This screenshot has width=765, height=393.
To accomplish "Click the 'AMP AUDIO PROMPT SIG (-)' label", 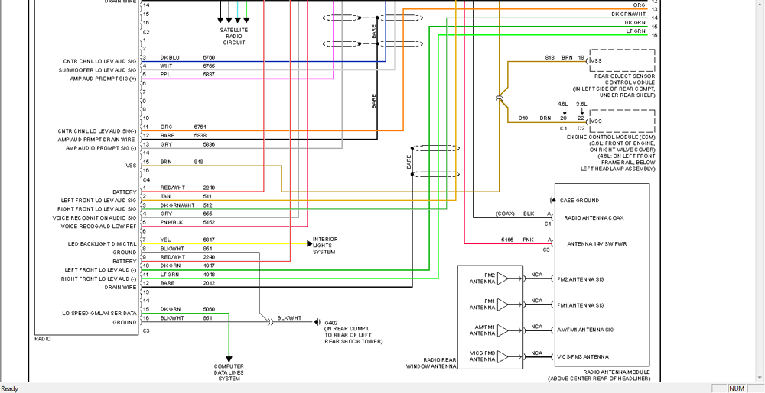I will pos(101,148).
